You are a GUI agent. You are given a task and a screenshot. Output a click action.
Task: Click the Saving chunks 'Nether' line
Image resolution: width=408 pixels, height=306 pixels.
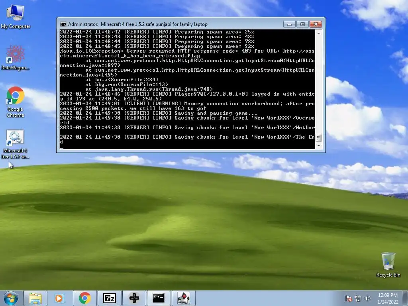pos(187,127)
